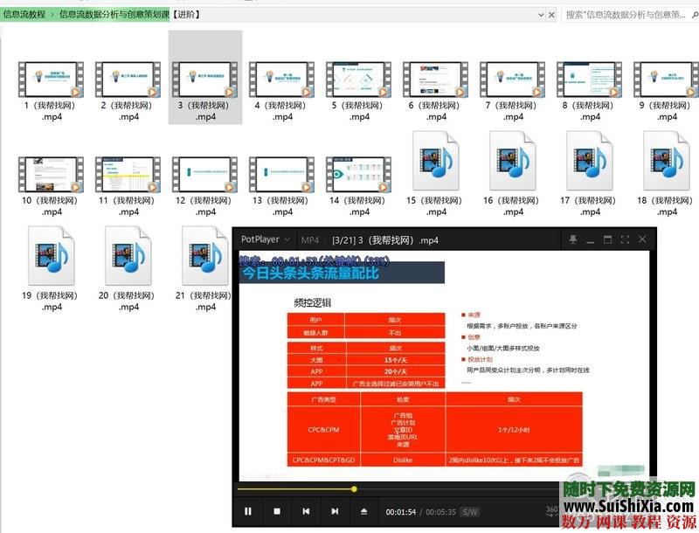Skip to next video in playlist
The width and height of the screenshot is (699, 533).
tap(335, 511)
